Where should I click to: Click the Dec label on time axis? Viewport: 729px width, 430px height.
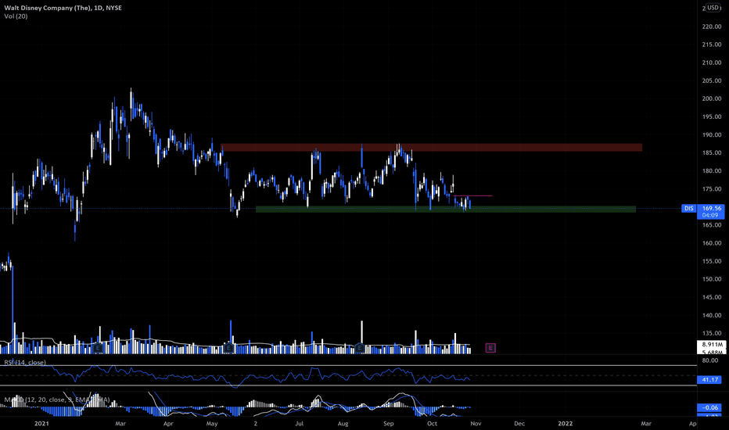[x=519, y=424]
